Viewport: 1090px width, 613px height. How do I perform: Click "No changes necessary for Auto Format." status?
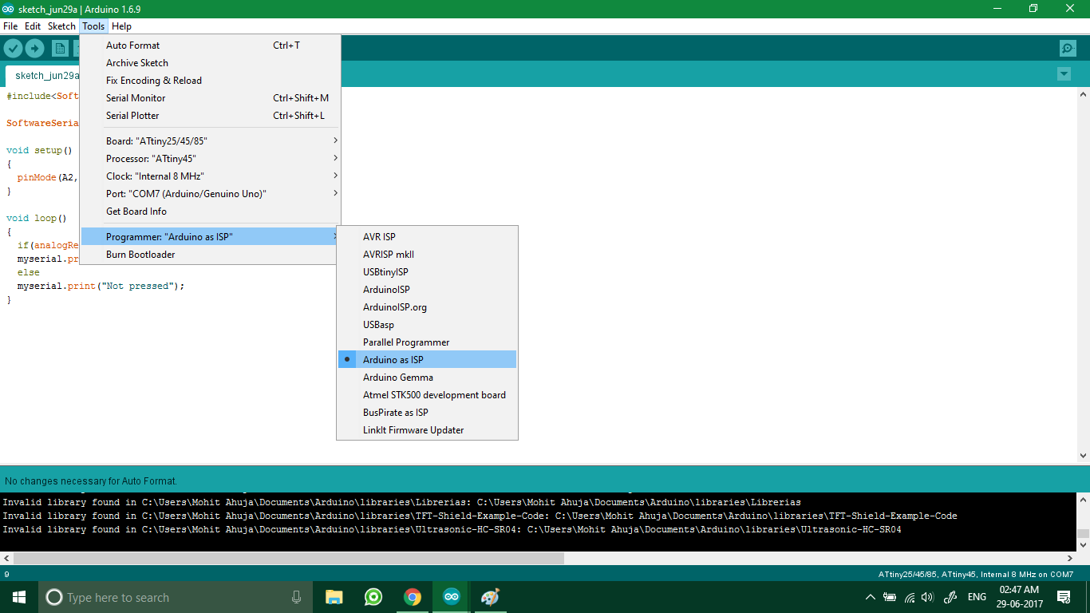click(91, 481)
